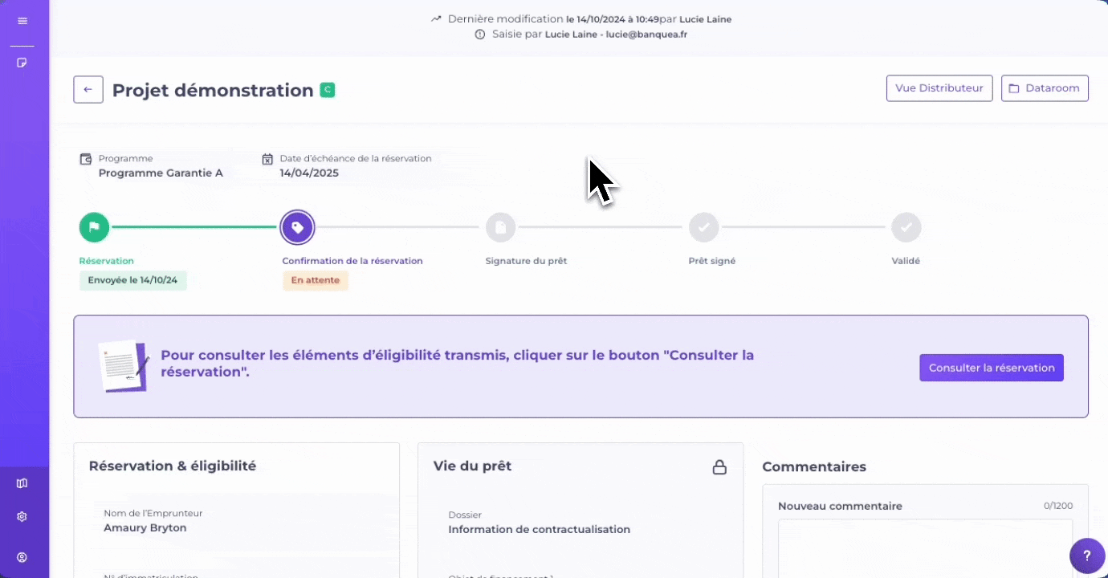Switch to Vue Distributeur

click(939, 88)
